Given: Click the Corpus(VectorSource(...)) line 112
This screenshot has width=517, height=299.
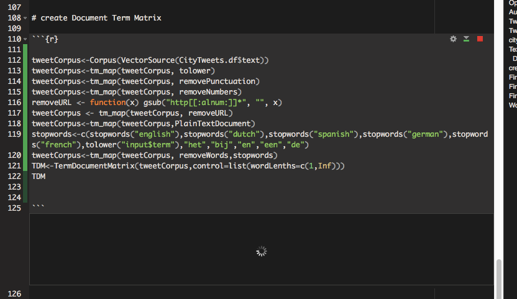Looking at the screenshot, I should 150,60.
